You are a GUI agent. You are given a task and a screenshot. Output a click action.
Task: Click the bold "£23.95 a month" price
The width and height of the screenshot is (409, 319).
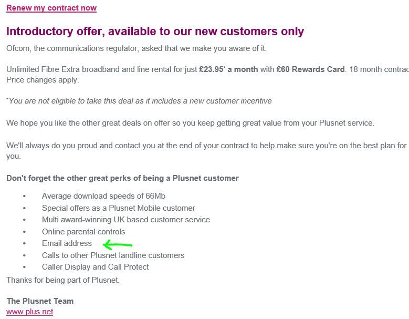(228, 69)
